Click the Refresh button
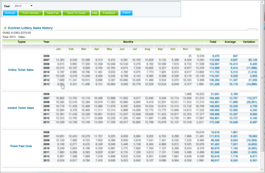The height and width of the screenshot is (173, 265). tap(10, 13)
